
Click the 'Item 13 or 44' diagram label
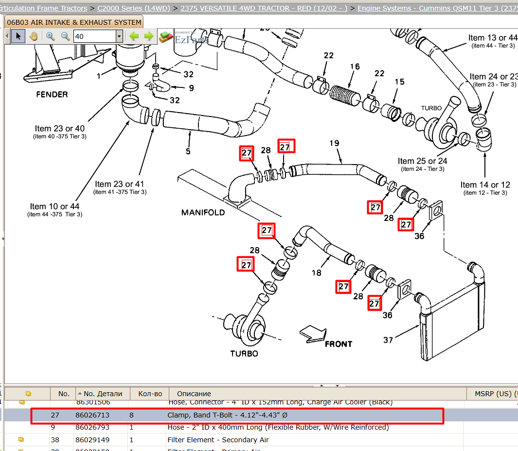click(493, 37)
